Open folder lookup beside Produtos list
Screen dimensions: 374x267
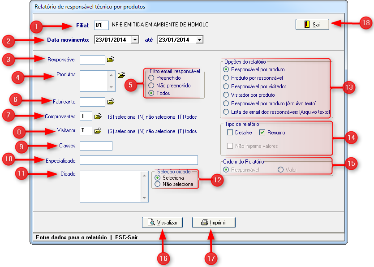[121, 75]
